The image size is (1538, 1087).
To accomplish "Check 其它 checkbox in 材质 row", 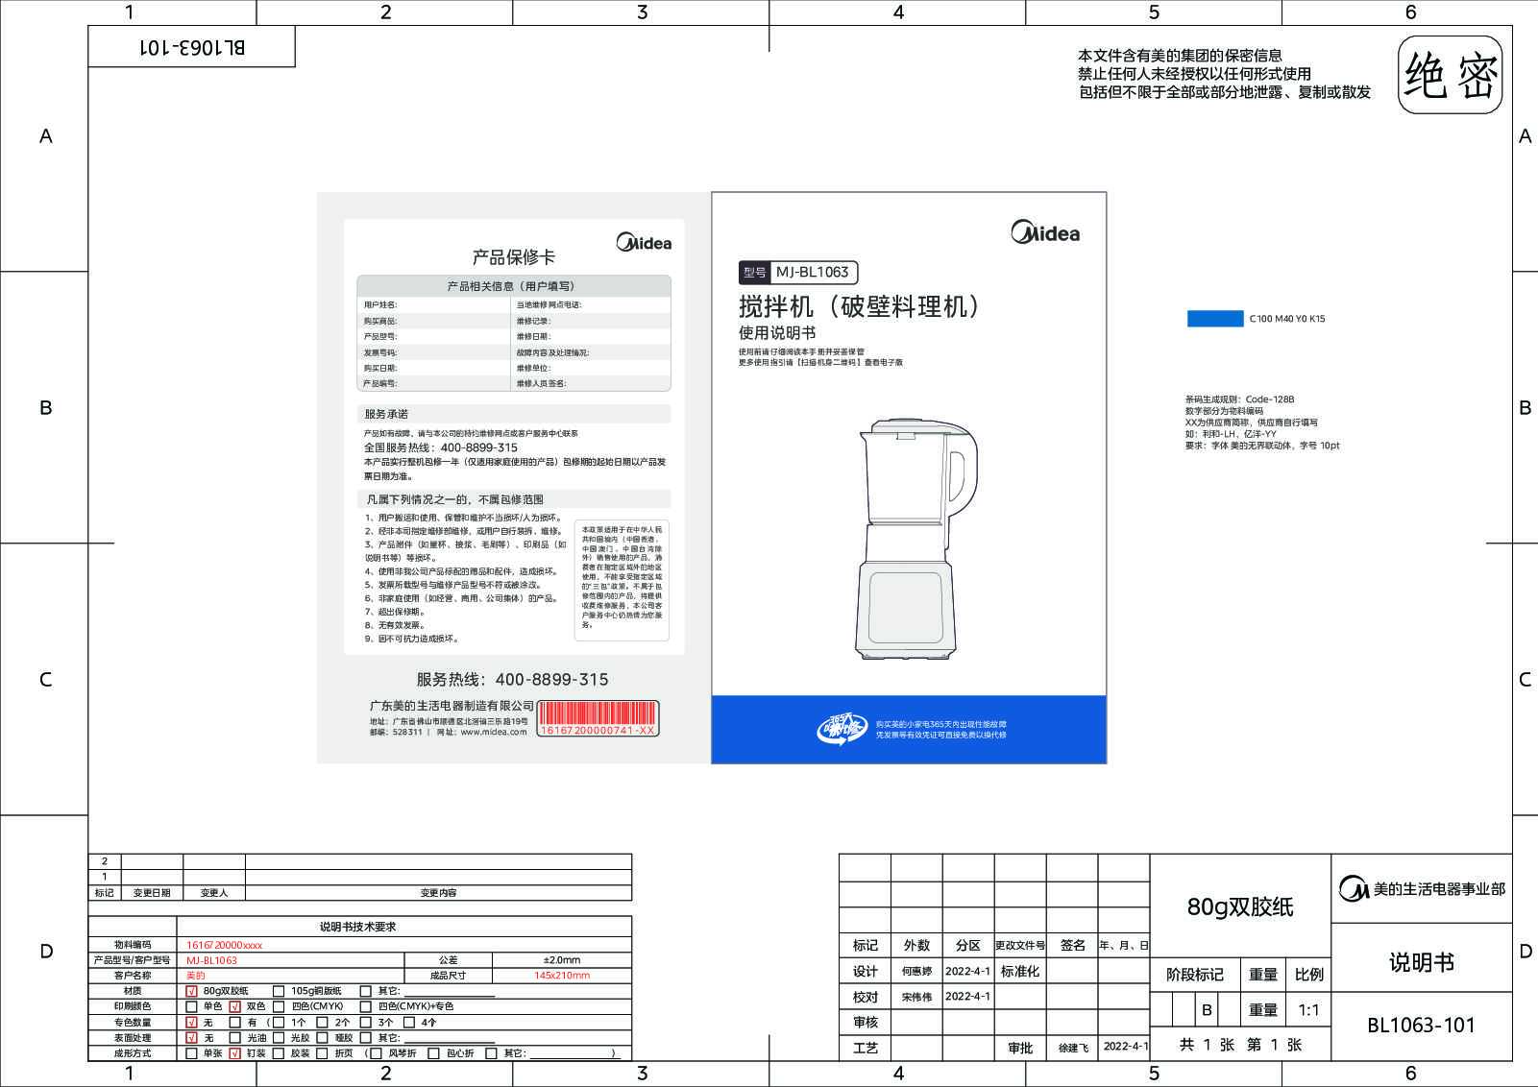I will [366, 991].
